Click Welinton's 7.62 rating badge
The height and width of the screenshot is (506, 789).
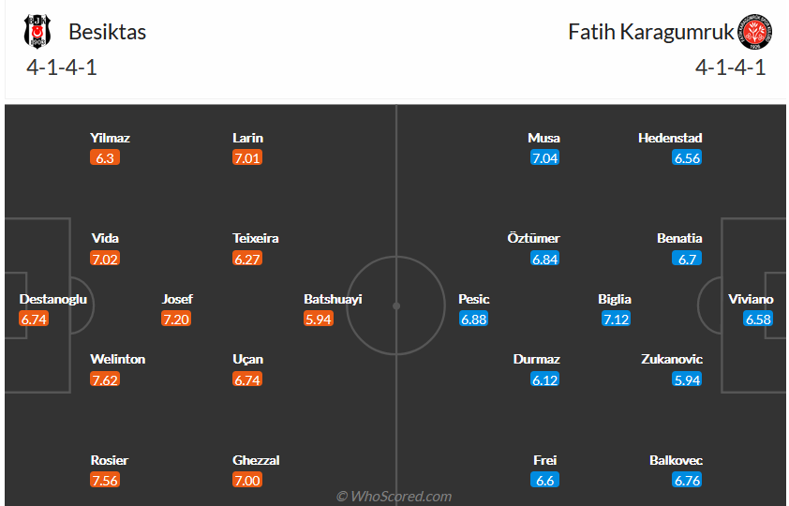105,379
